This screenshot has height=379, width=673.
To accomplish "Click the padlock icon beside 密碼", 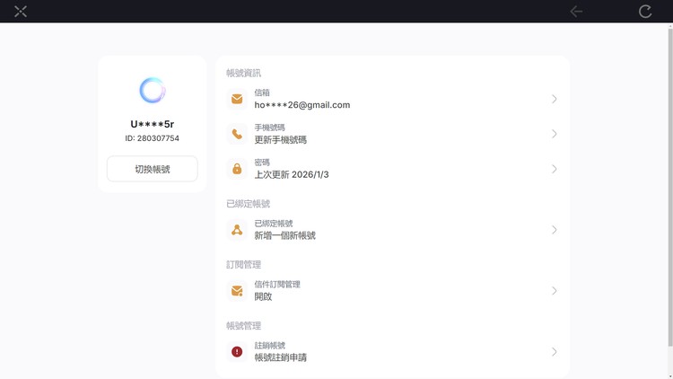I will pyautogui.click(x=237, y=169).
